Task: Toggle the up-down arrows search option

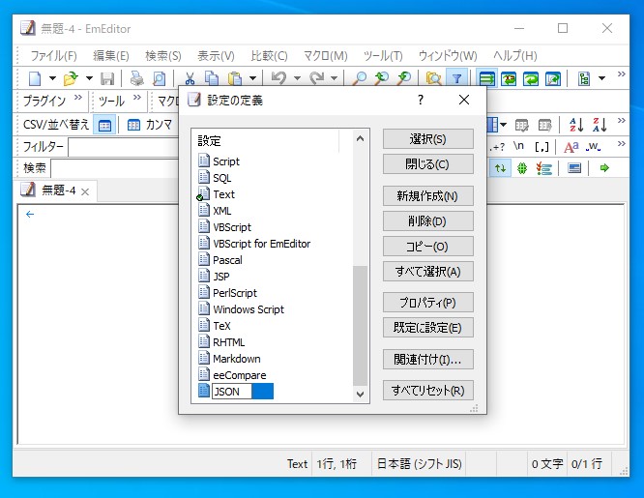Action: tap(500, 168)
